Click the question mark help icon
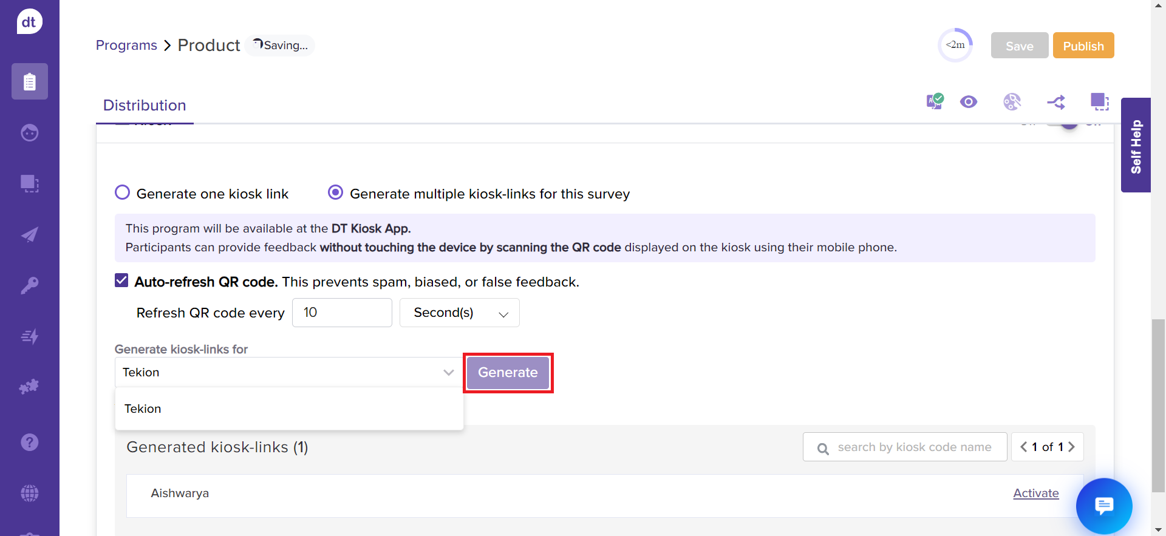The height and width of the screenshot is (536, 1166). 29,442
